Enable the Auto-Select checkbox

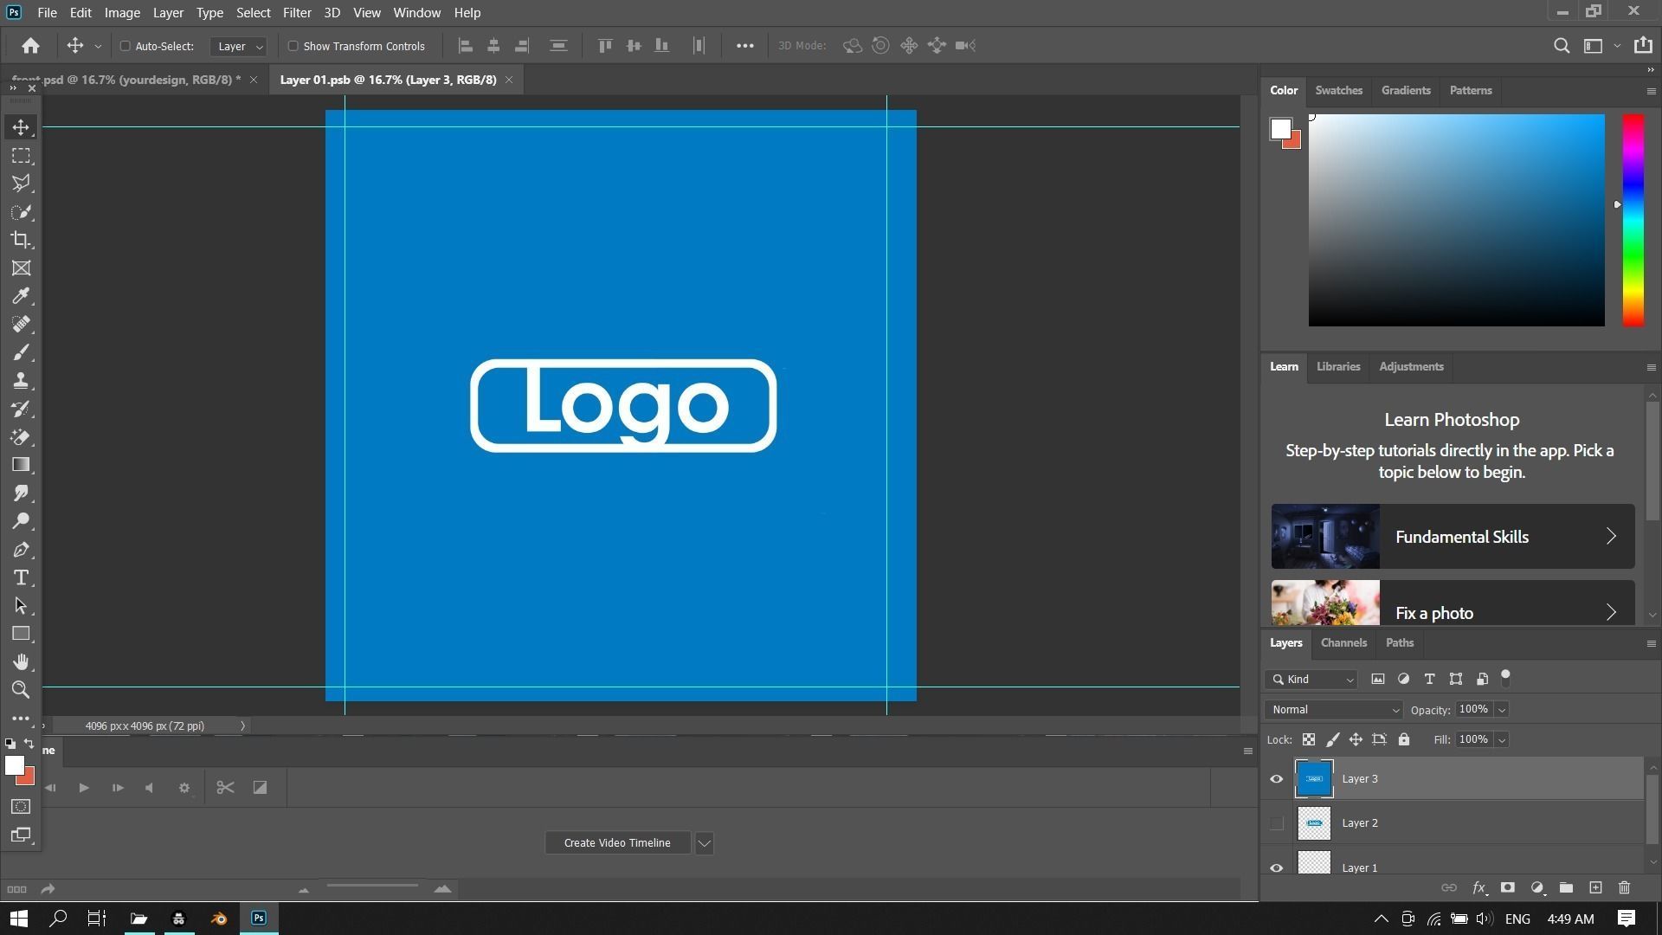click(x=125, y=46)
